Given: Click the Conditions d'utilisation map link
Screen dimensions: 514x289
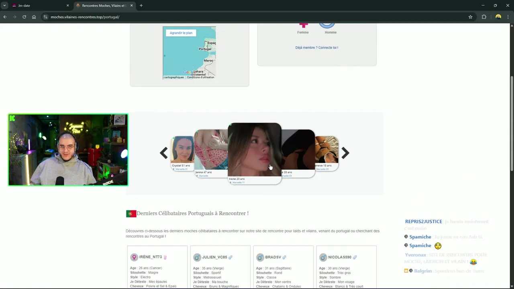Looking at the screenshot, I should tap(200, 77).
